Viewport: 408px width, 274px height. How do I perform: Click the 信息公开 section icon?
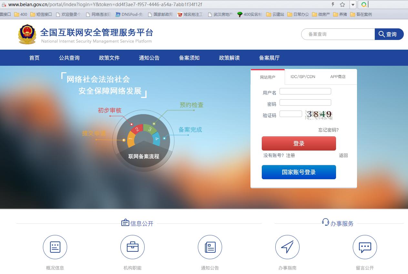tap(126, 223)
